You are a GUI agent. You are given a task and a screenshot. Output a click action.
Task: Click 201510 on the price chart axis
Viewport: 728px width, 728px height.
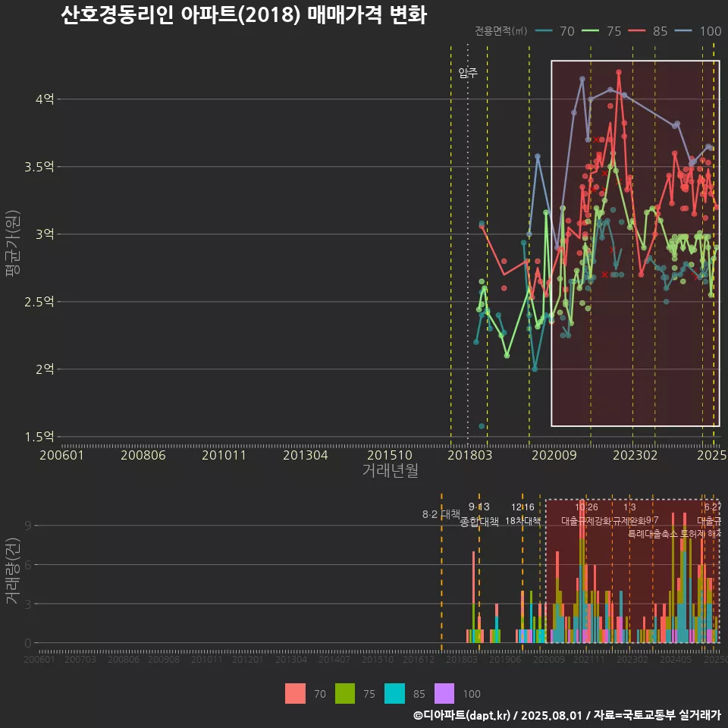click(390, 455)
